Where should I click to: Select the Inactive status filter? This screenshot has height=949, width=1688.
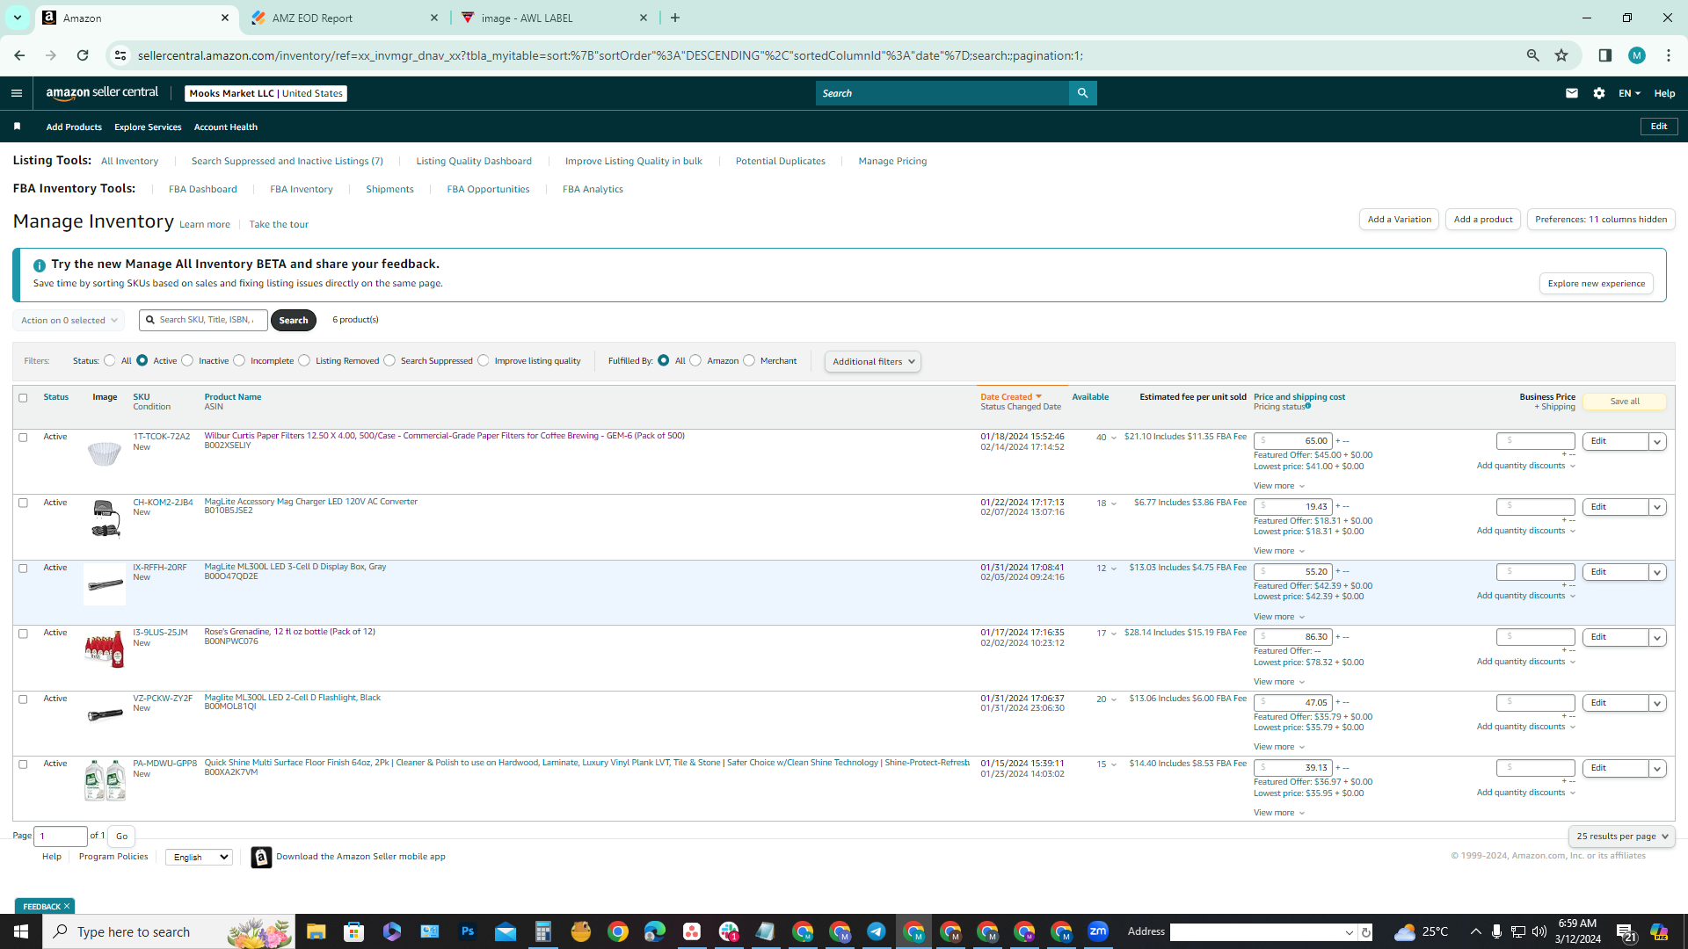click(187, 360)
